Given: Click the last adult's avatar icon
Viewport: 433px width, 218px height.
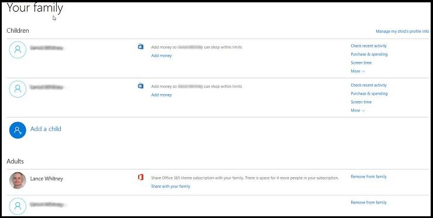Looking at the screenshot, I should click(x=18, y=206).
